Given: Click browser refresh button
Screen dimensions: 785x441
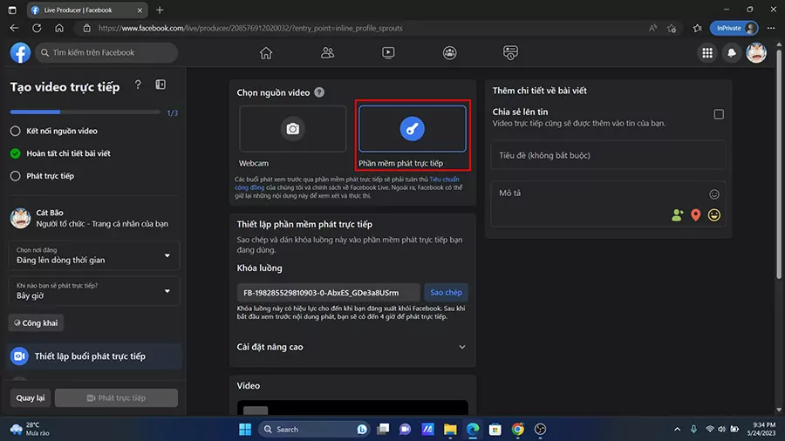Looking at the screenshot, I should 37,28.
